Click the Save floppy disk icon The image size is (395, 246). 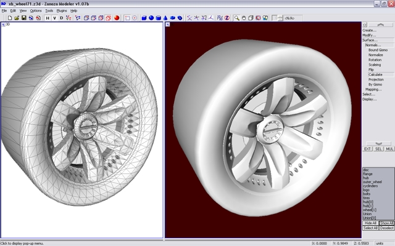tap(23, 18)
